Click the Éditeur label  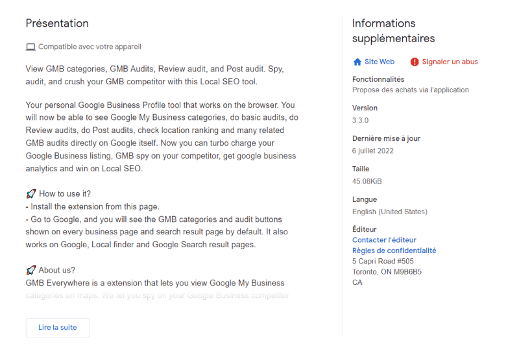365,229
